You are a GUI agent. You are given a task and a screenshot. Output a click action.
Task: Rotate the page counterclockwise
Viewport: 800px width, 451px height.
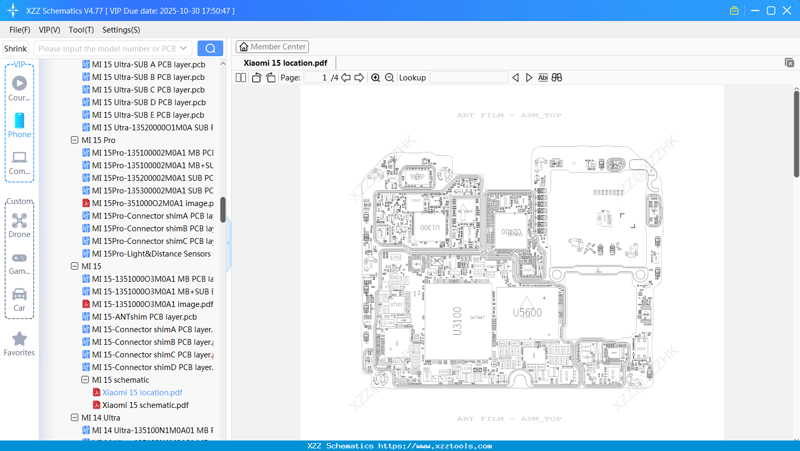256,77
